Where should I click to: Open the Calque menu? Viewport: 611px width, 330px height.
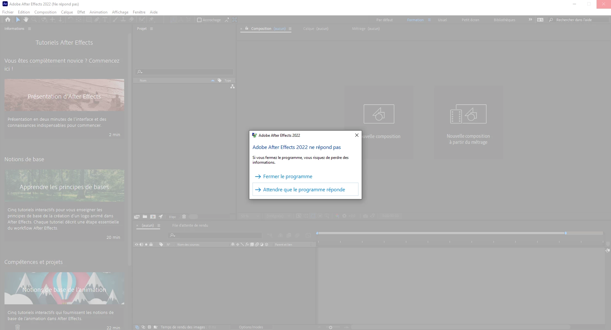[x=67, y=12]
